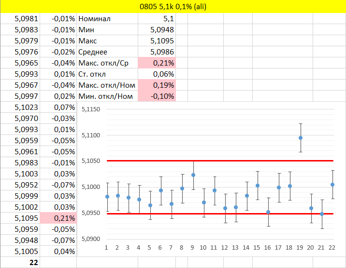
Task: Select the pink 0,21% cell beside "Макс. откл/Ср"
Action: pos(157,63)
